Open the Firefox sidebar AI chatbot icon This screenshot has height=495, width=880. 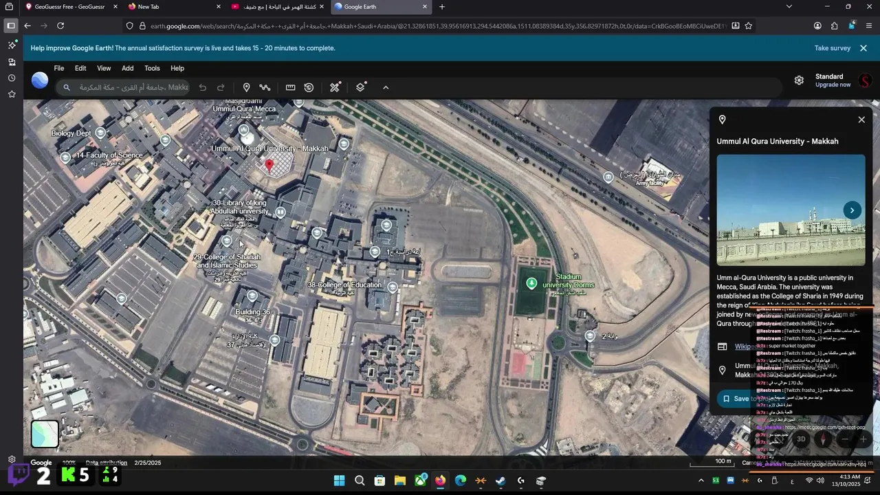tap(12, 45)
